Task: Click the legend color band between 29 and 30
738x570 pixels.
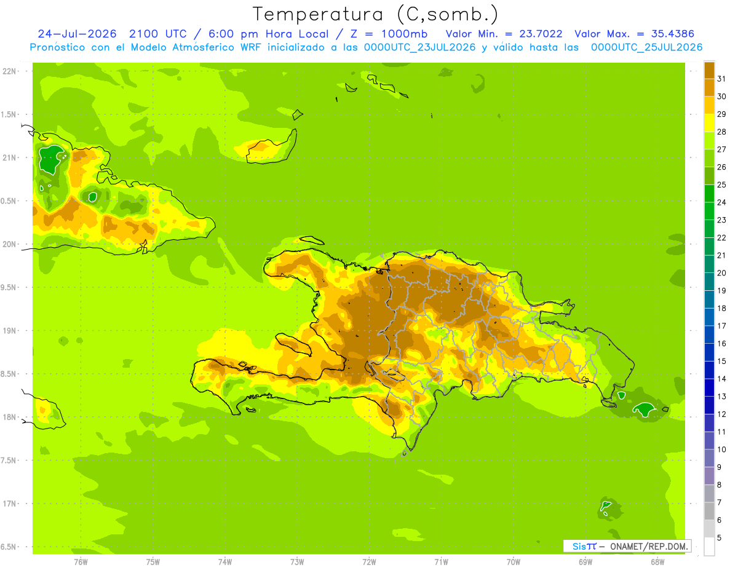Action: pos(709,105)
